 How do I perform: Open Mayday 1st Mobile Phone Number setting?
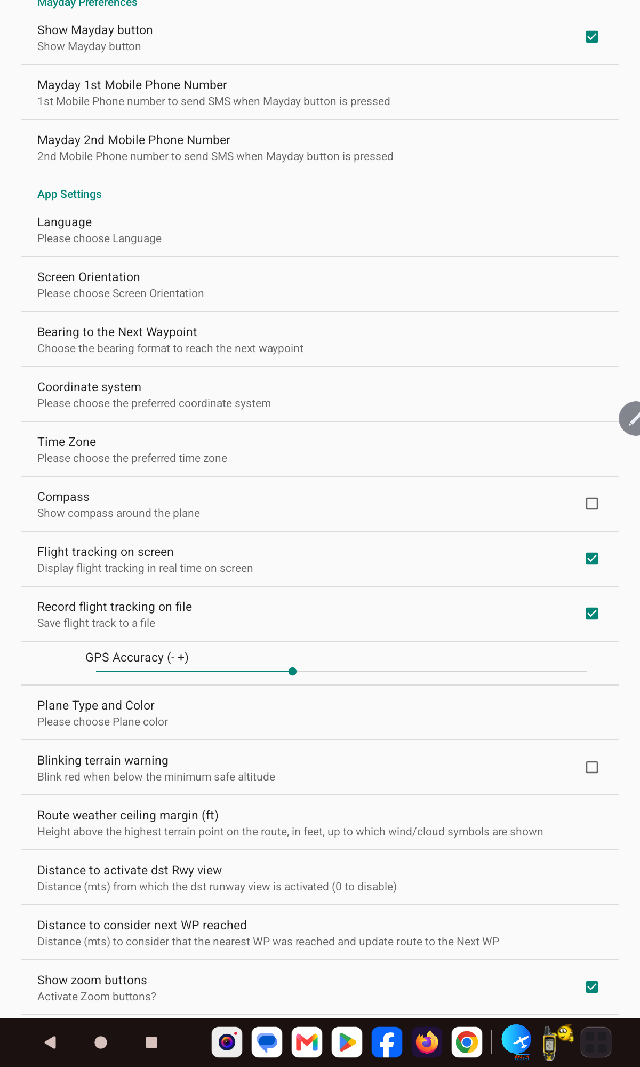[x=320, y=93]
